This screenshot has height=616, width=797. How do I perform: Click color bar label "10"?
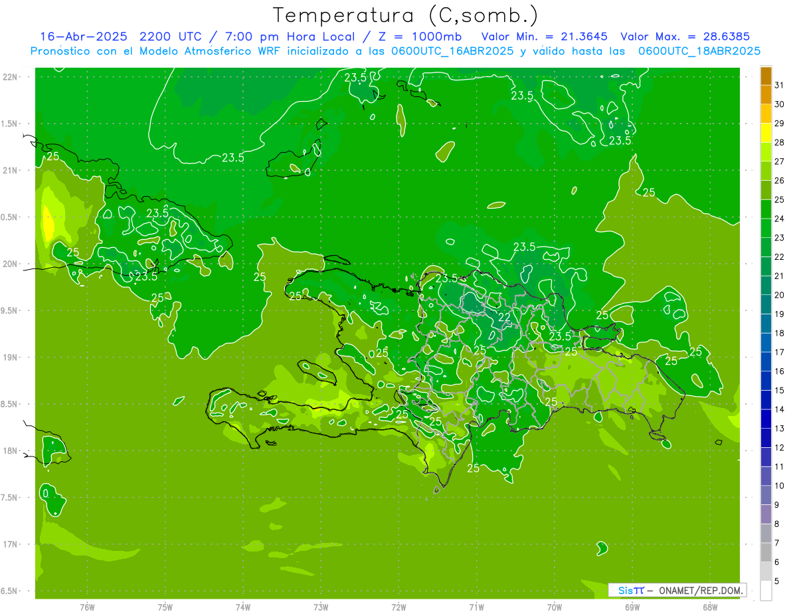click(x=780, y=486)
